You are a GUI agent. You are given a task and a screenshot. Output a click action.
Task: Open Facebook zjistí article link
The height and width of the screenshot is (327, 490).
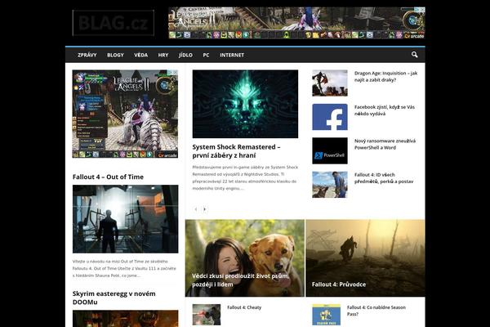[385, 110]
